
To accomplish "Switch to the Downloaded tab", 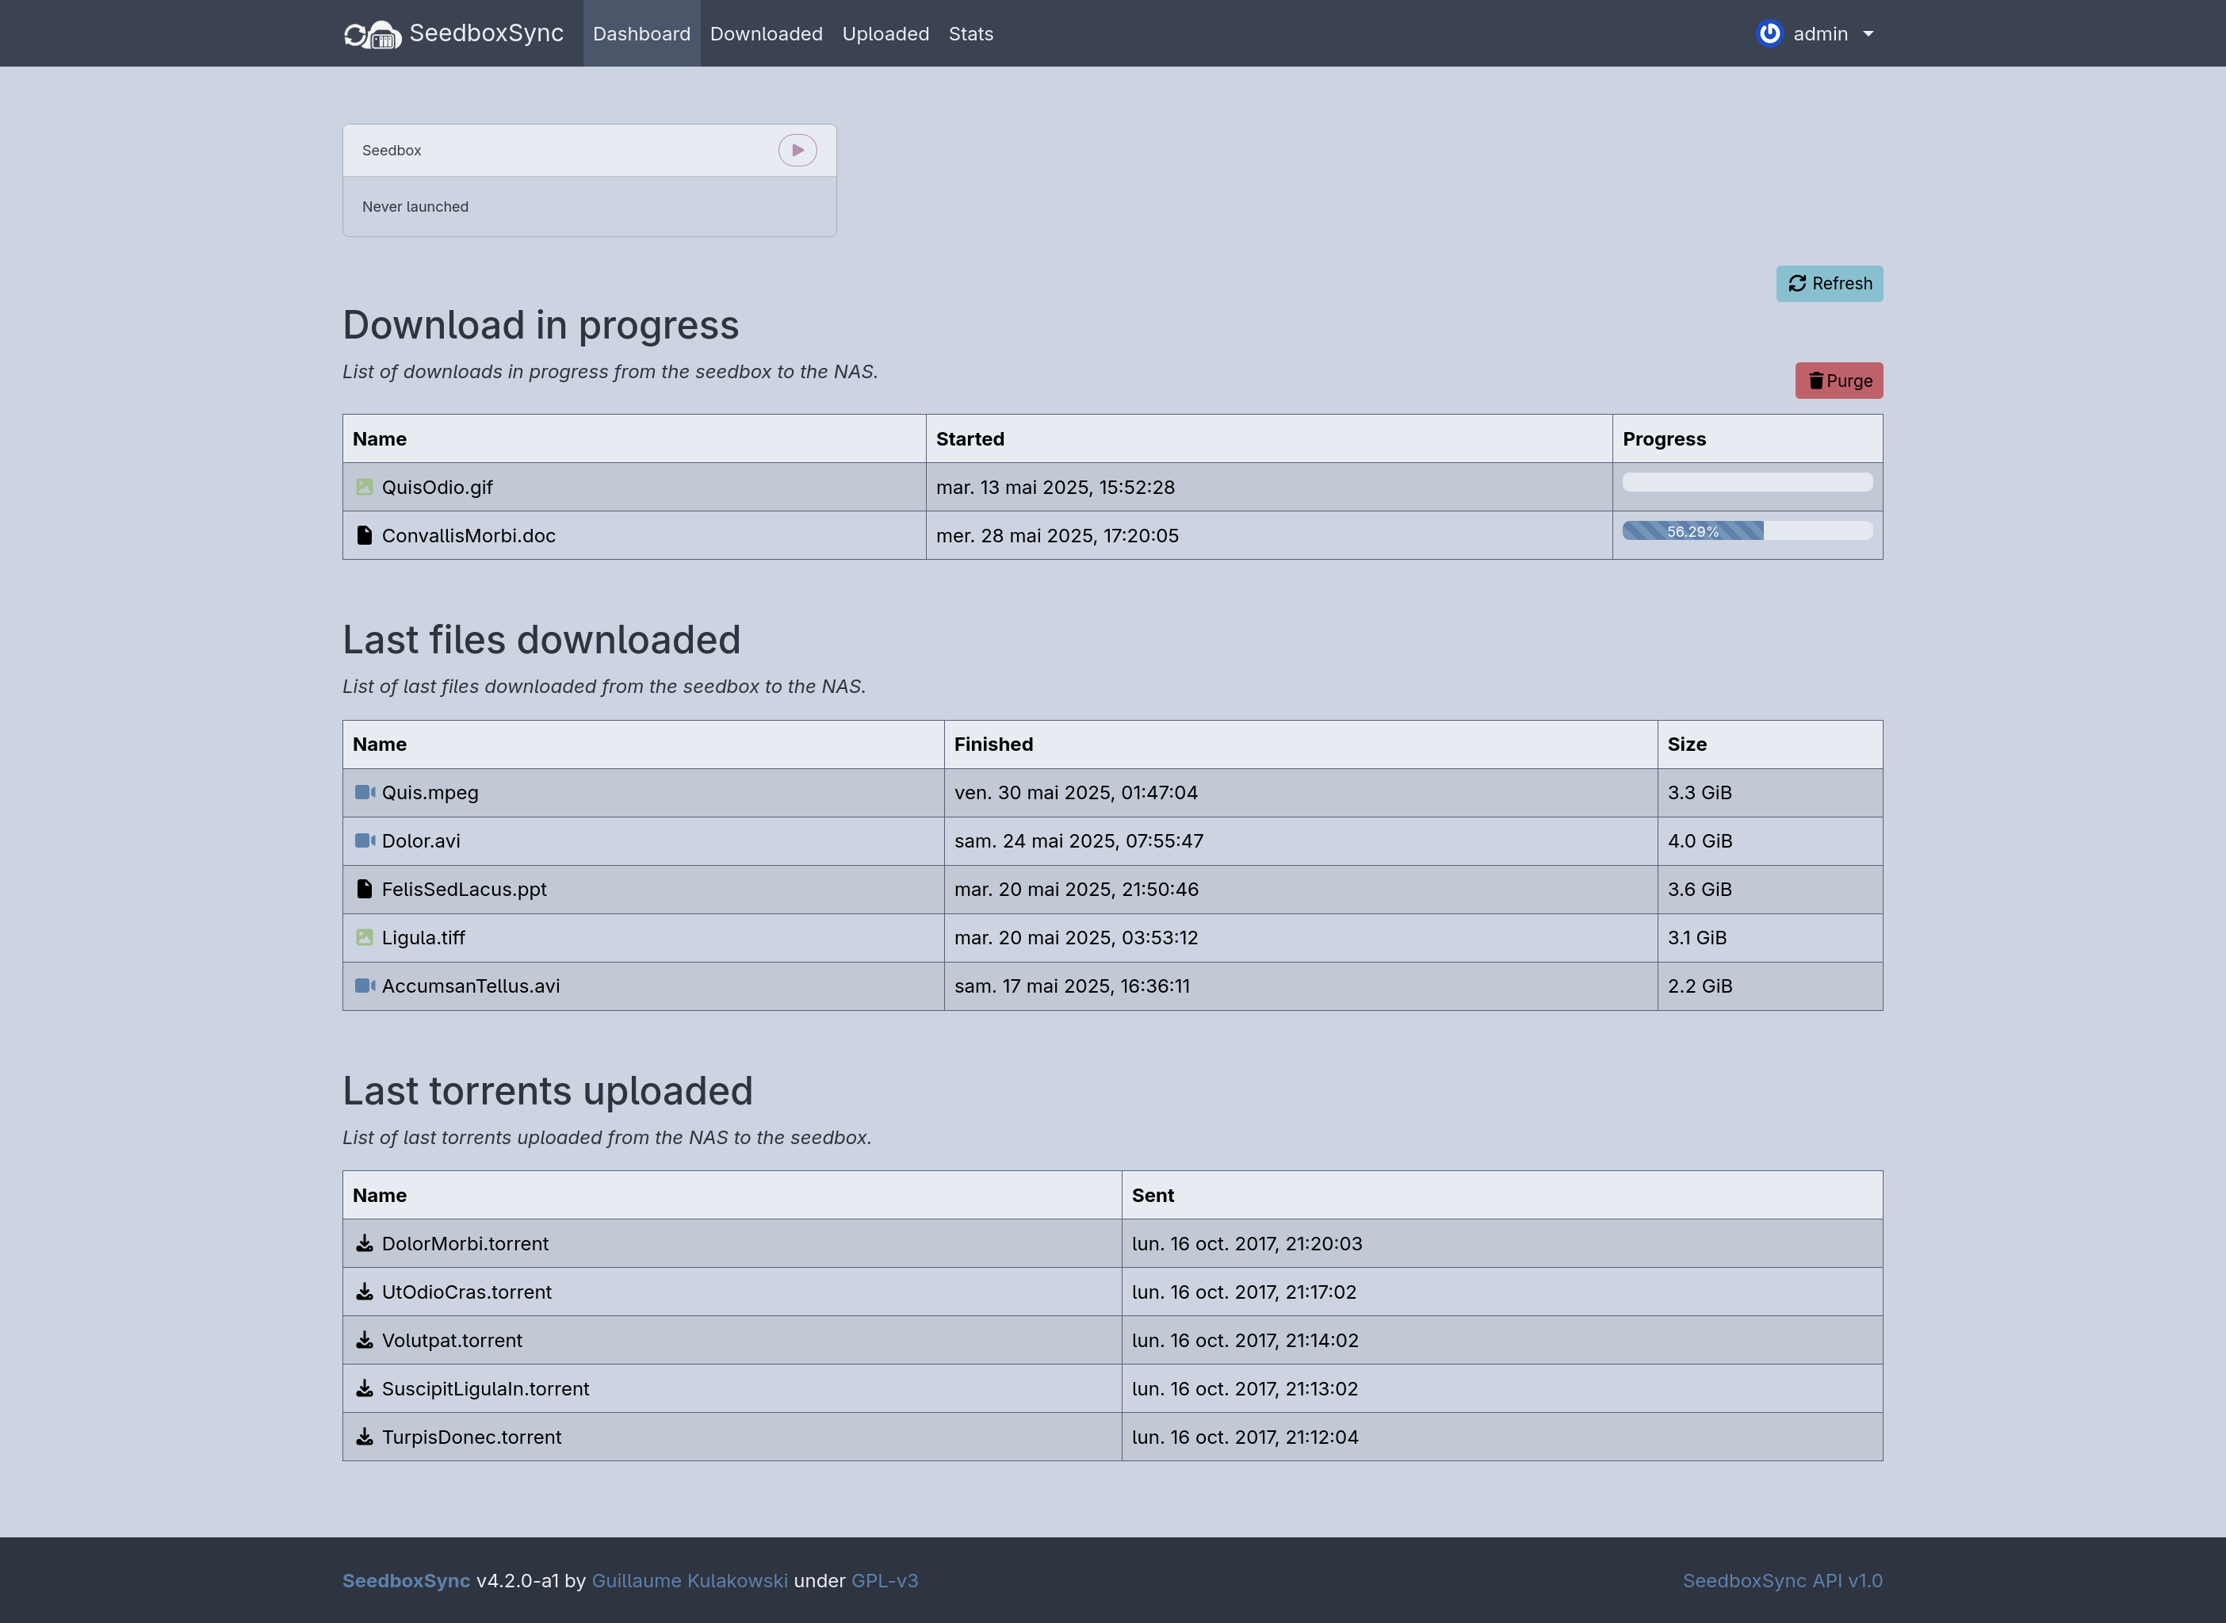I will coord(767,33).
